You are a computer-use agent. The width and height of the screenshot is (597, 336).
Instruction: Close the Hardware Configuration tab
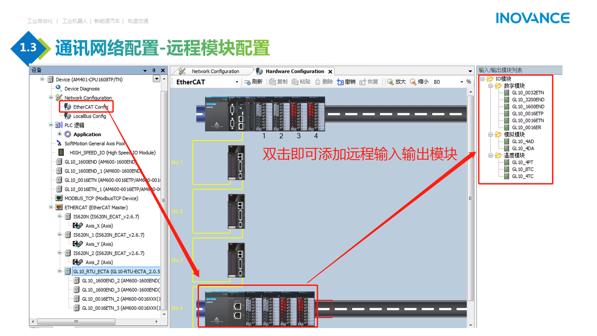(x=330, y=71)
